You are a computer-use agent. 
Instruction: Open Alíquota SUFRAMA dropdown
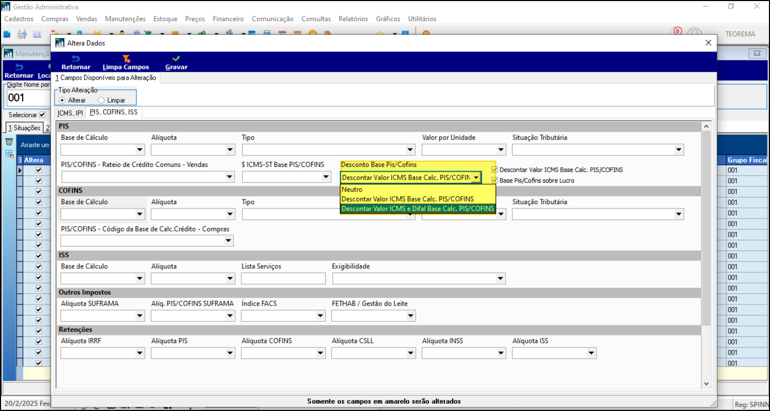(140, 316)
